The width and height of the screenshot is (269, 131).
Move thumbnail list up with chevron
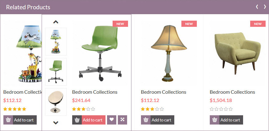click(x=56, y=22)
